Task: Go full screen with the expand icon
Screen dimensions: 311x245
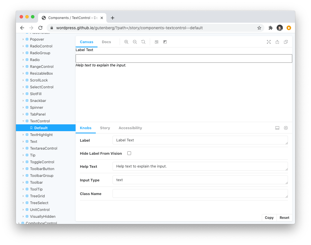Action: tap(269, 42)
